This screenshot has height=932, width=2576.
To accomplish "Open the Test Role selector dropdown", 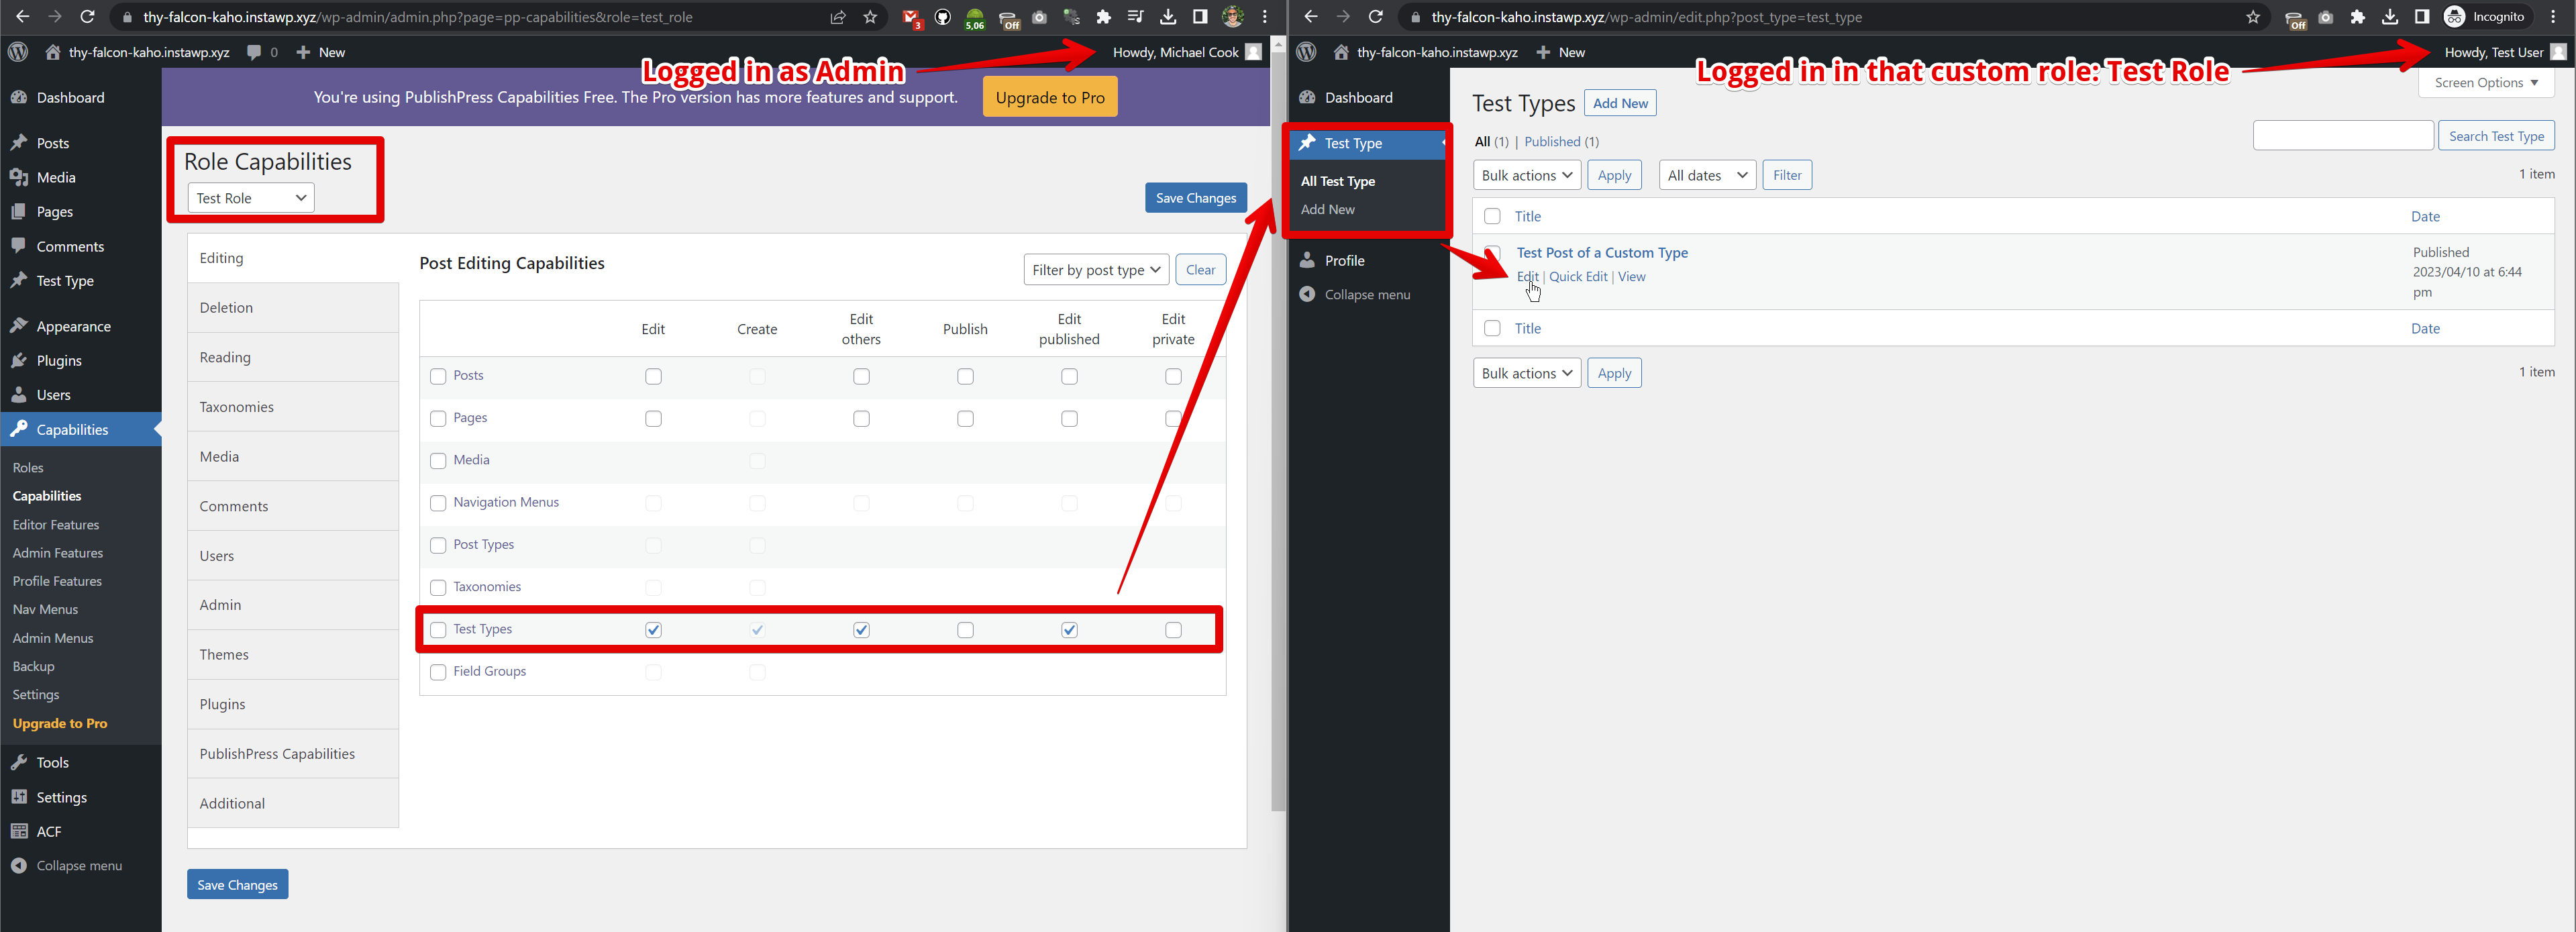I will pyautogui.click(x=249, y=197).
